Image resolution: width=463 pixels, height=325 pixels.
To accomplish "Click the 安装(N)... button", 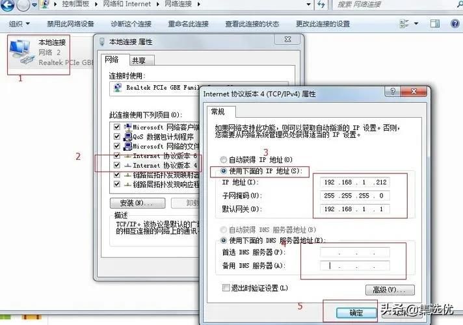I will [137, 203].
